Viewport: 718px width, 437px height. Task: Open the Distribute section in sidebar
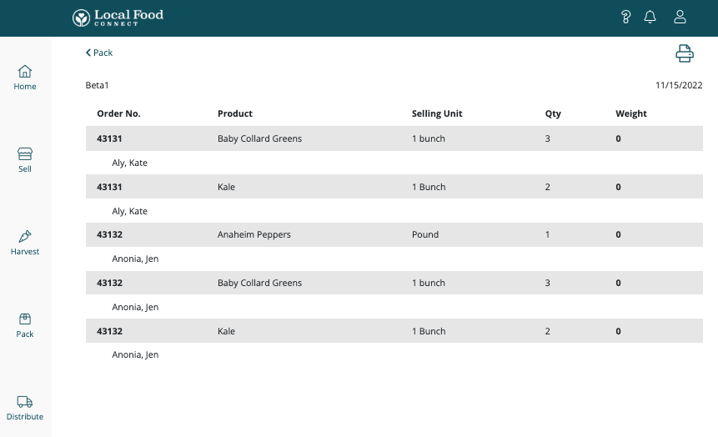click(25, 408)
